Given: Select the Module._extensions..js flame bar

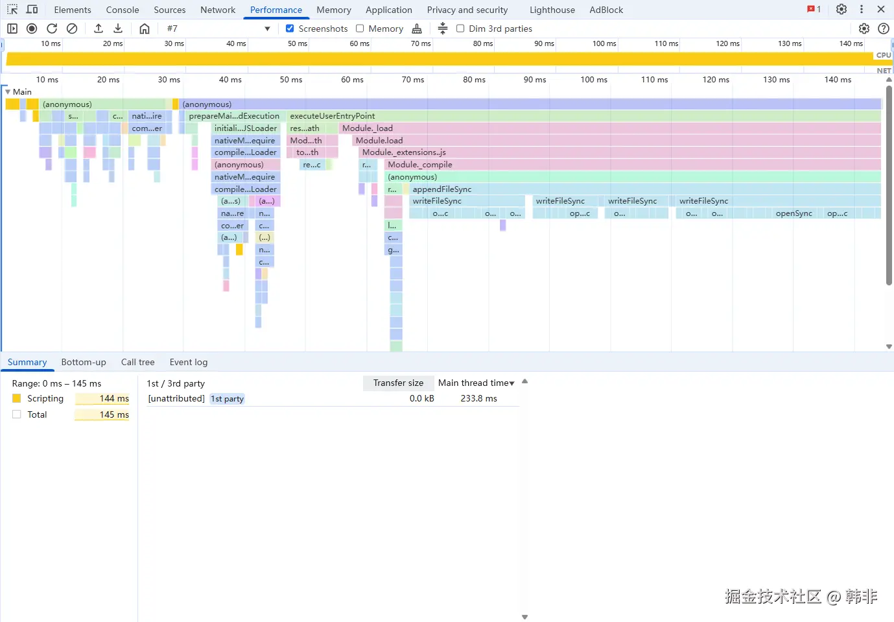Looking at the screenshot, I should pyautogui.click(x=620, y=152).
